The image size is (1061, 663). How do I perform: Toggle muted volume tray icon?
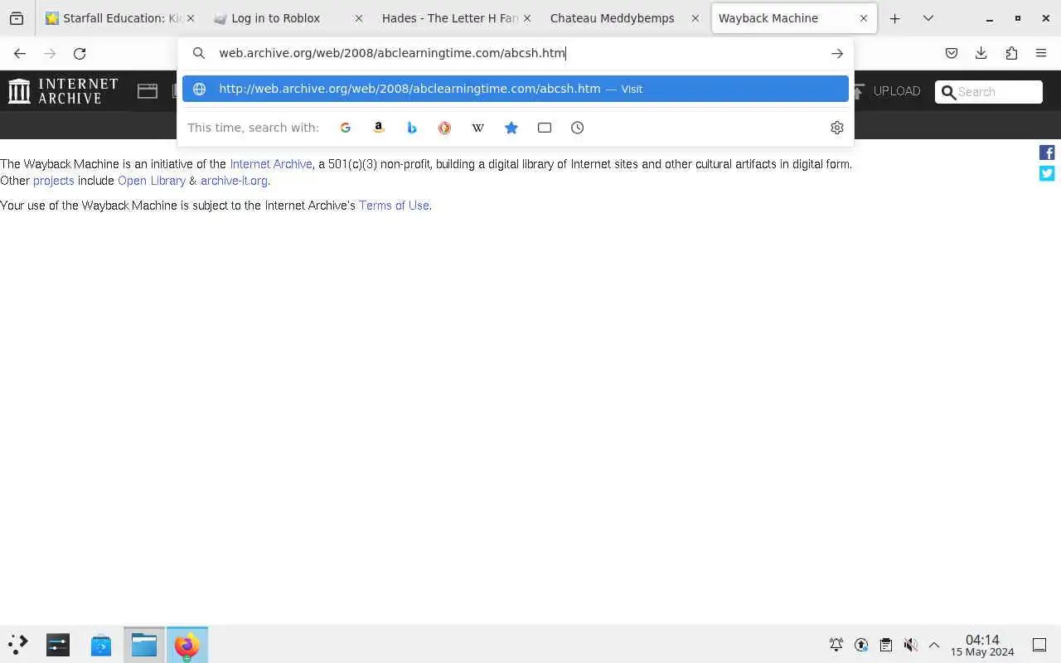pyautogui.click(x=910, y=645)
